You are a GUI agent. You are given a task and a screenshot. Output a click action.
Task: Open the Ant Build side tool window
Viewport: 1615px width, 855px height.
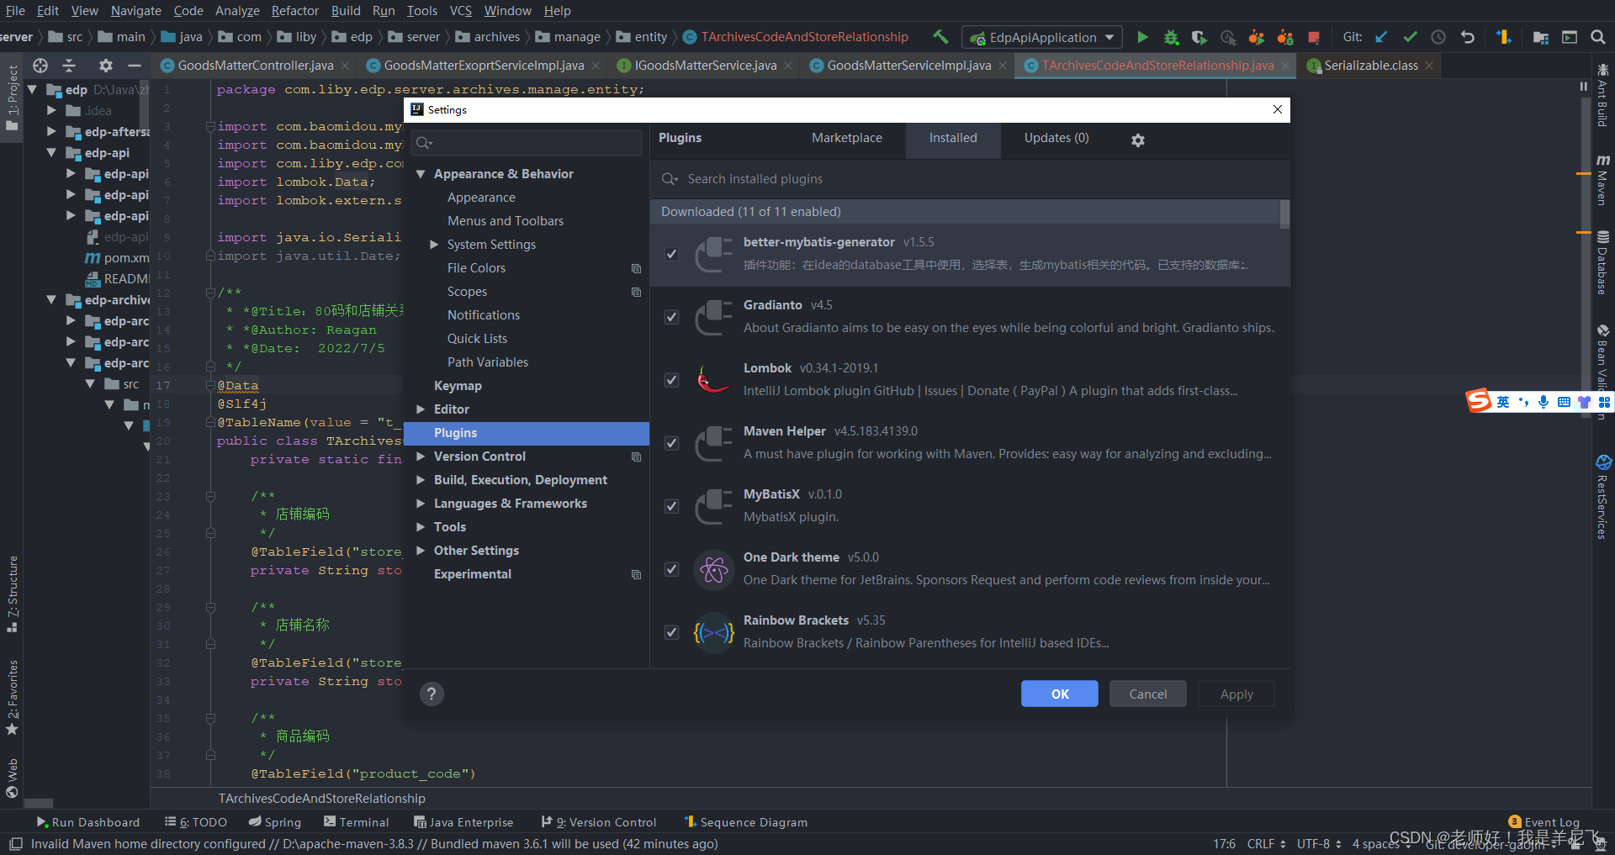point(1603,95)
